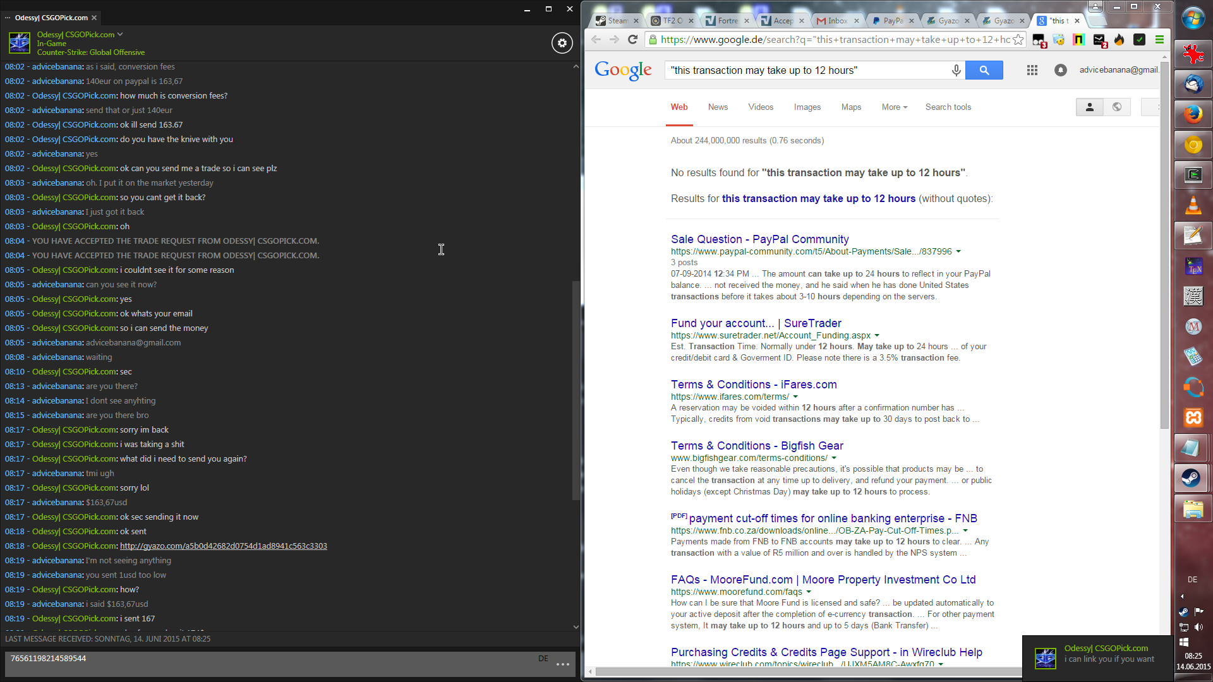Click the voice search microphone
The height and width of the screenshot is (682, 1213).
click(957, 70)
